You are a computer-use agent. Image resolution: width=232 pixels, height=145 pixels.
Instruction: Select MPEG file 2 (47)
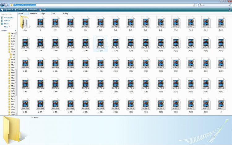[101, 83]
